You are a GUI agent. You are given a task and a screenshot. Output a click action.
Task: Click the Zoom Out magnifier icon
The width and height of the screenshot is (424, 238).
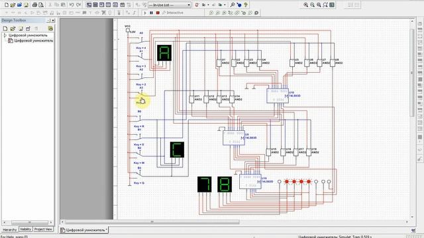click(312, 5)
